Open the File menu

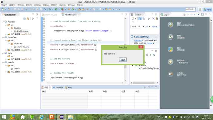pos(4,5)
